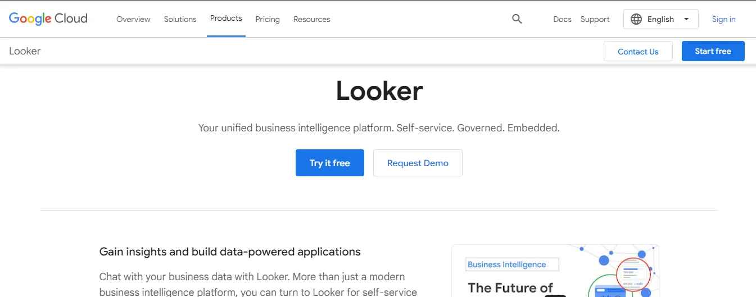The width and height of the screenshot is (756, 297).
Task: Open the search magnifier icon
Action: coord(517,19)
